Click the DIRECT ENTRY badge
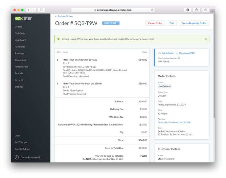226x178 pixels. pyautogui.click(x=111, y=23)
